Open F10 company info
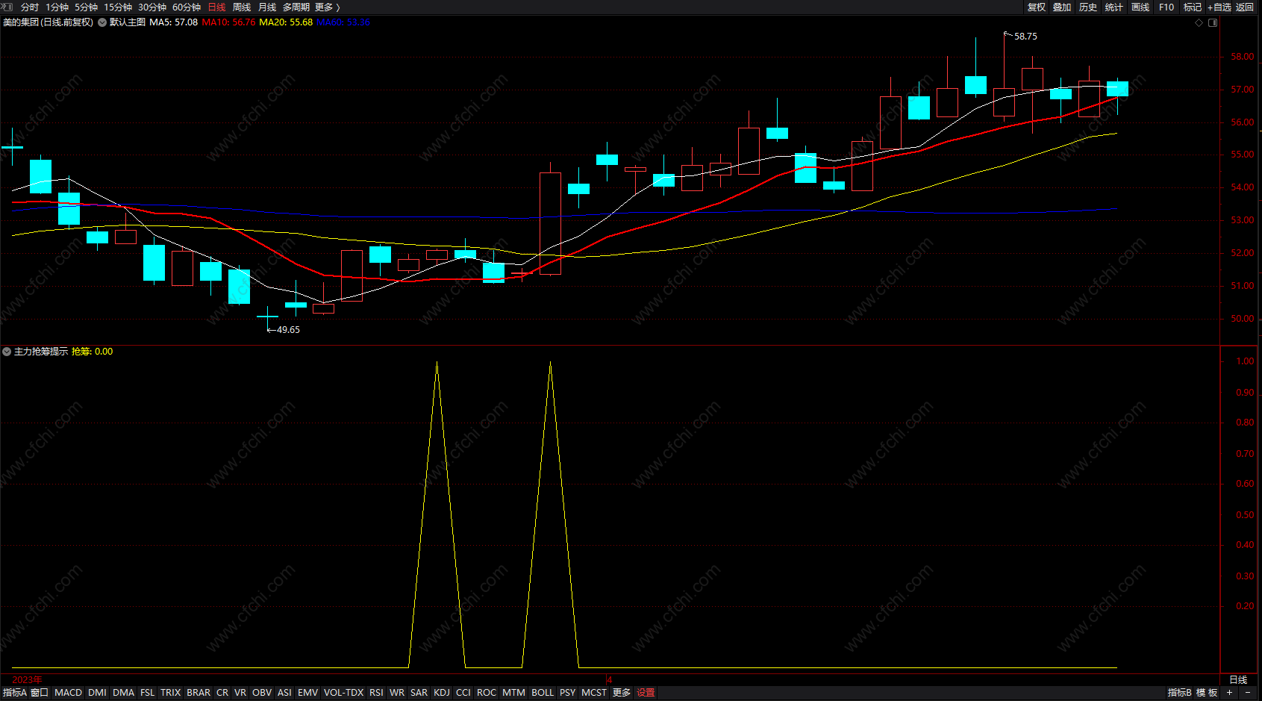The width and height of the screenshot is (1262, 701). pos(1166,7)
